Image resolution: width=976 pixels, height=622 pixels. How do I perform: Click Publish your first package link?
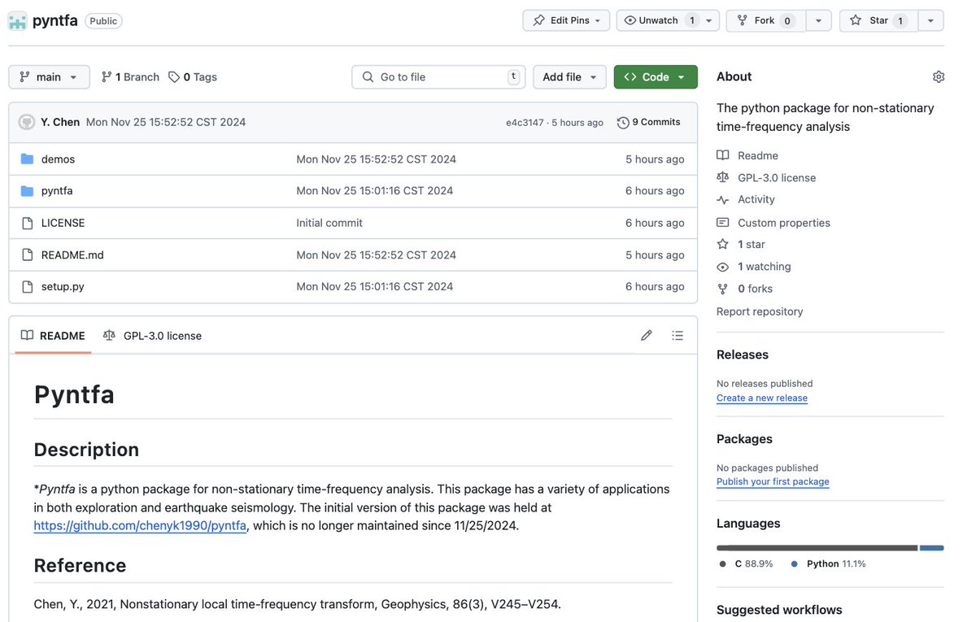[x=773, y=481]
